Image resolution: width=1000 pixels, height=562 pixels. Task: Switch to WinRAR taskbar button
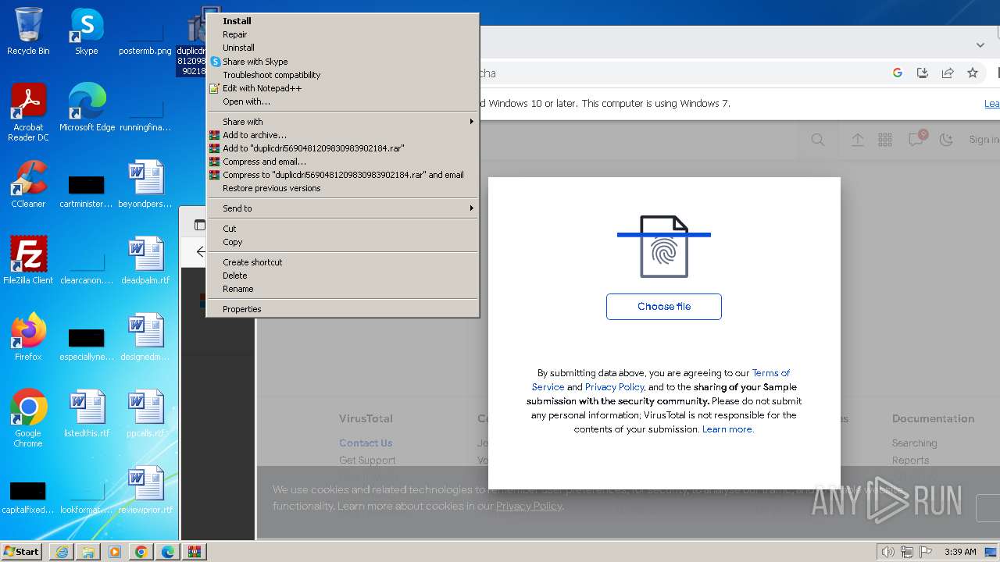(195, 552)
